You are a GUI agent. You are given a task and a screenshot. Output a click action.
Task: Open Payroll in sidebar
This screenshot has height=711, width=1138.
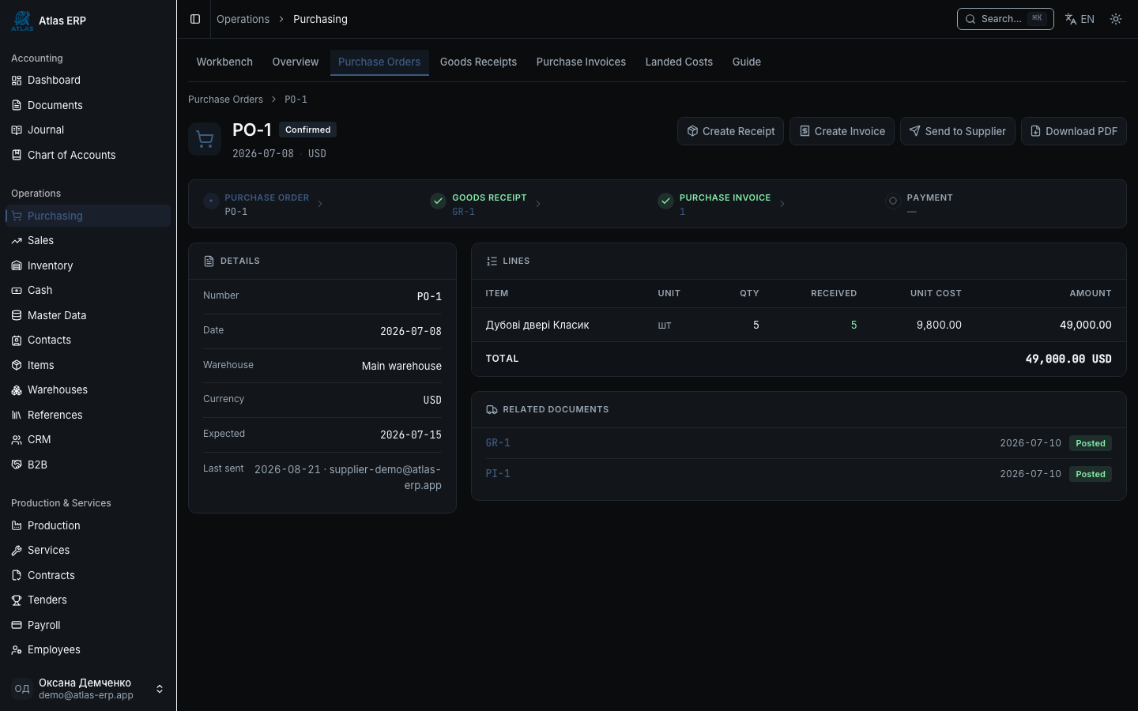(x=88, y=625)
